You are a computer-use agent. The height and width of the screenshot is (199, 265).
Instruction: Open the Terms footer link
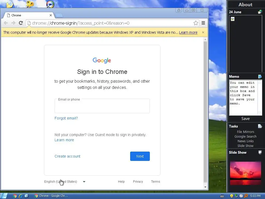coord(156,182)
